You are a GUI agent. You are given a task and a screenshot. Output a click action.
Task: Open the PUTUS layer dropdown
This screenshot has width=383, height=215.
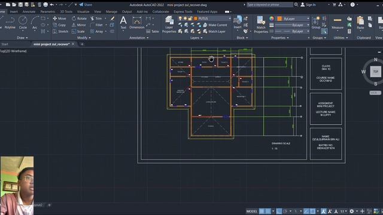[x=229, y=19]
